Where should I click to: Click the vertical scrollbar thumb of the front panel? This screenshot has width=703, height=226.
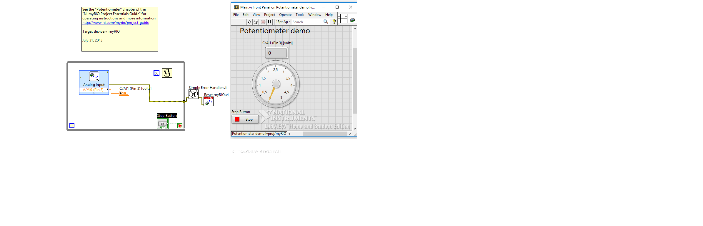click(x=355, y=80)
